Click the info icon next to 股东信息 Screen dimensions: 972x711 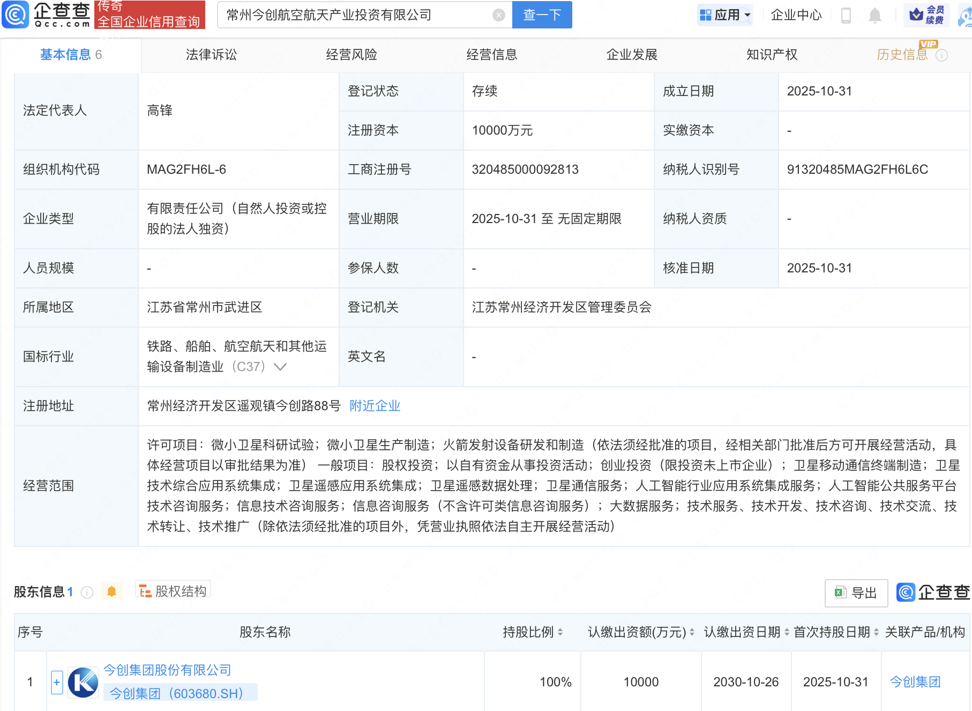pyautogui.click(x=87, y=592)
